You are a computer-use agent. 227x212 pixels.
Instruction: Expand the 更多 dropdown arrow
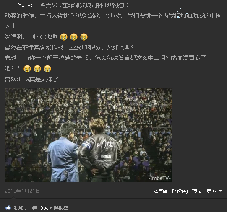tap(221, 191)
